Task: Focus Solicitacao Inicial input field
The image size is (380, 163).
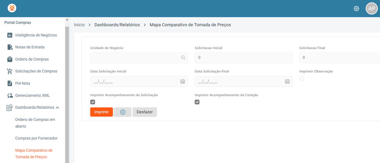Action: point(244,58)
